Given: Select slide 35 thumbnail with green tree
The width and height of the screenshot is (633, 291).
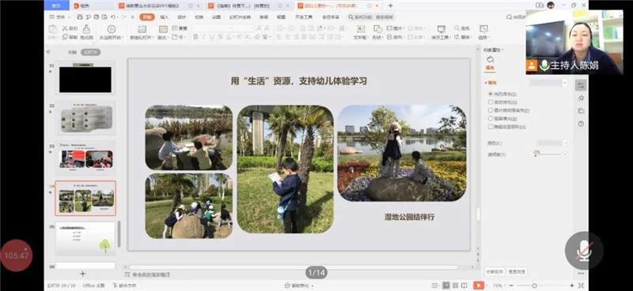Looking at the screenshot, I should point(85,238).
